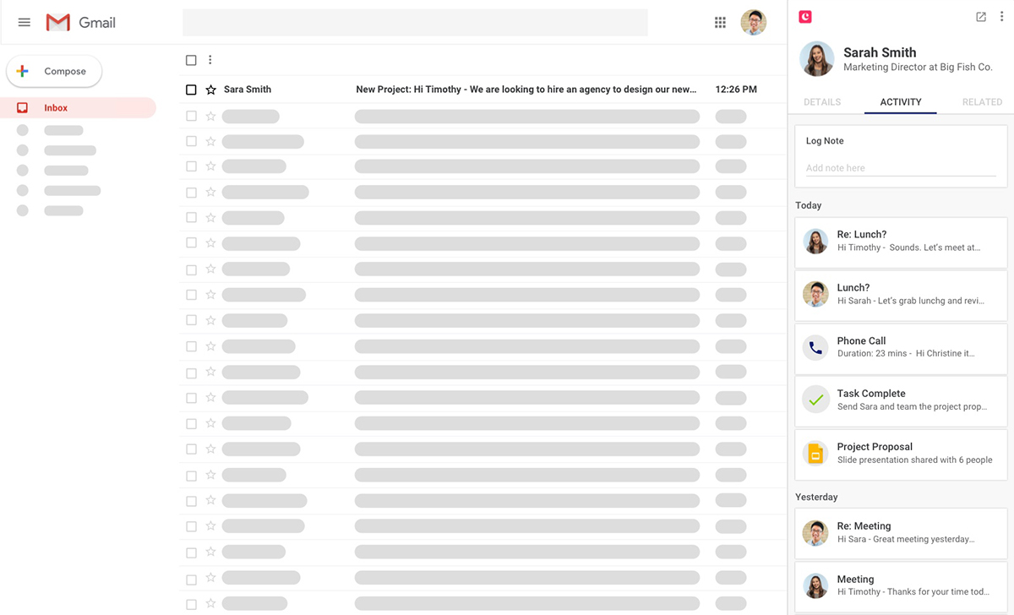Open the Re: Lunch? activity entry
The image size is (1014, 615).
point(901,242)
